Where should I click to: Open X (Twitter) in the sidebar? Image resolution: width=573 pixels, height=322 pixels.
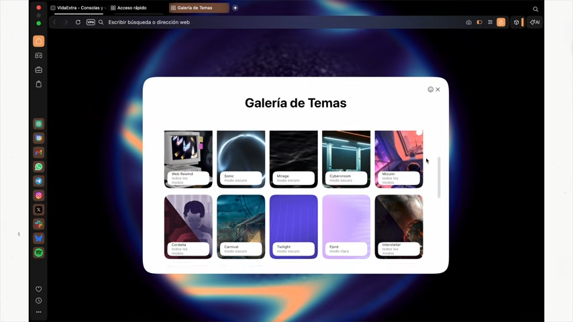(x=39, y=209)
